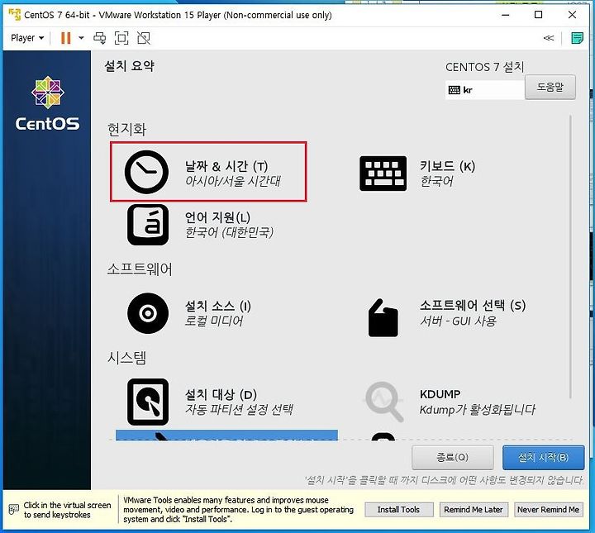Click Kdump가 활성화됩니다 text
Screen dimensions: 595x533
tap(478, 409)
